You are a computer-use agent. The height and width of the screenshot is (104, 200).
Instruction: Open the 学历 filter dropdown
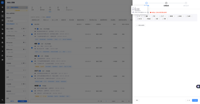[x=16, y=59]
